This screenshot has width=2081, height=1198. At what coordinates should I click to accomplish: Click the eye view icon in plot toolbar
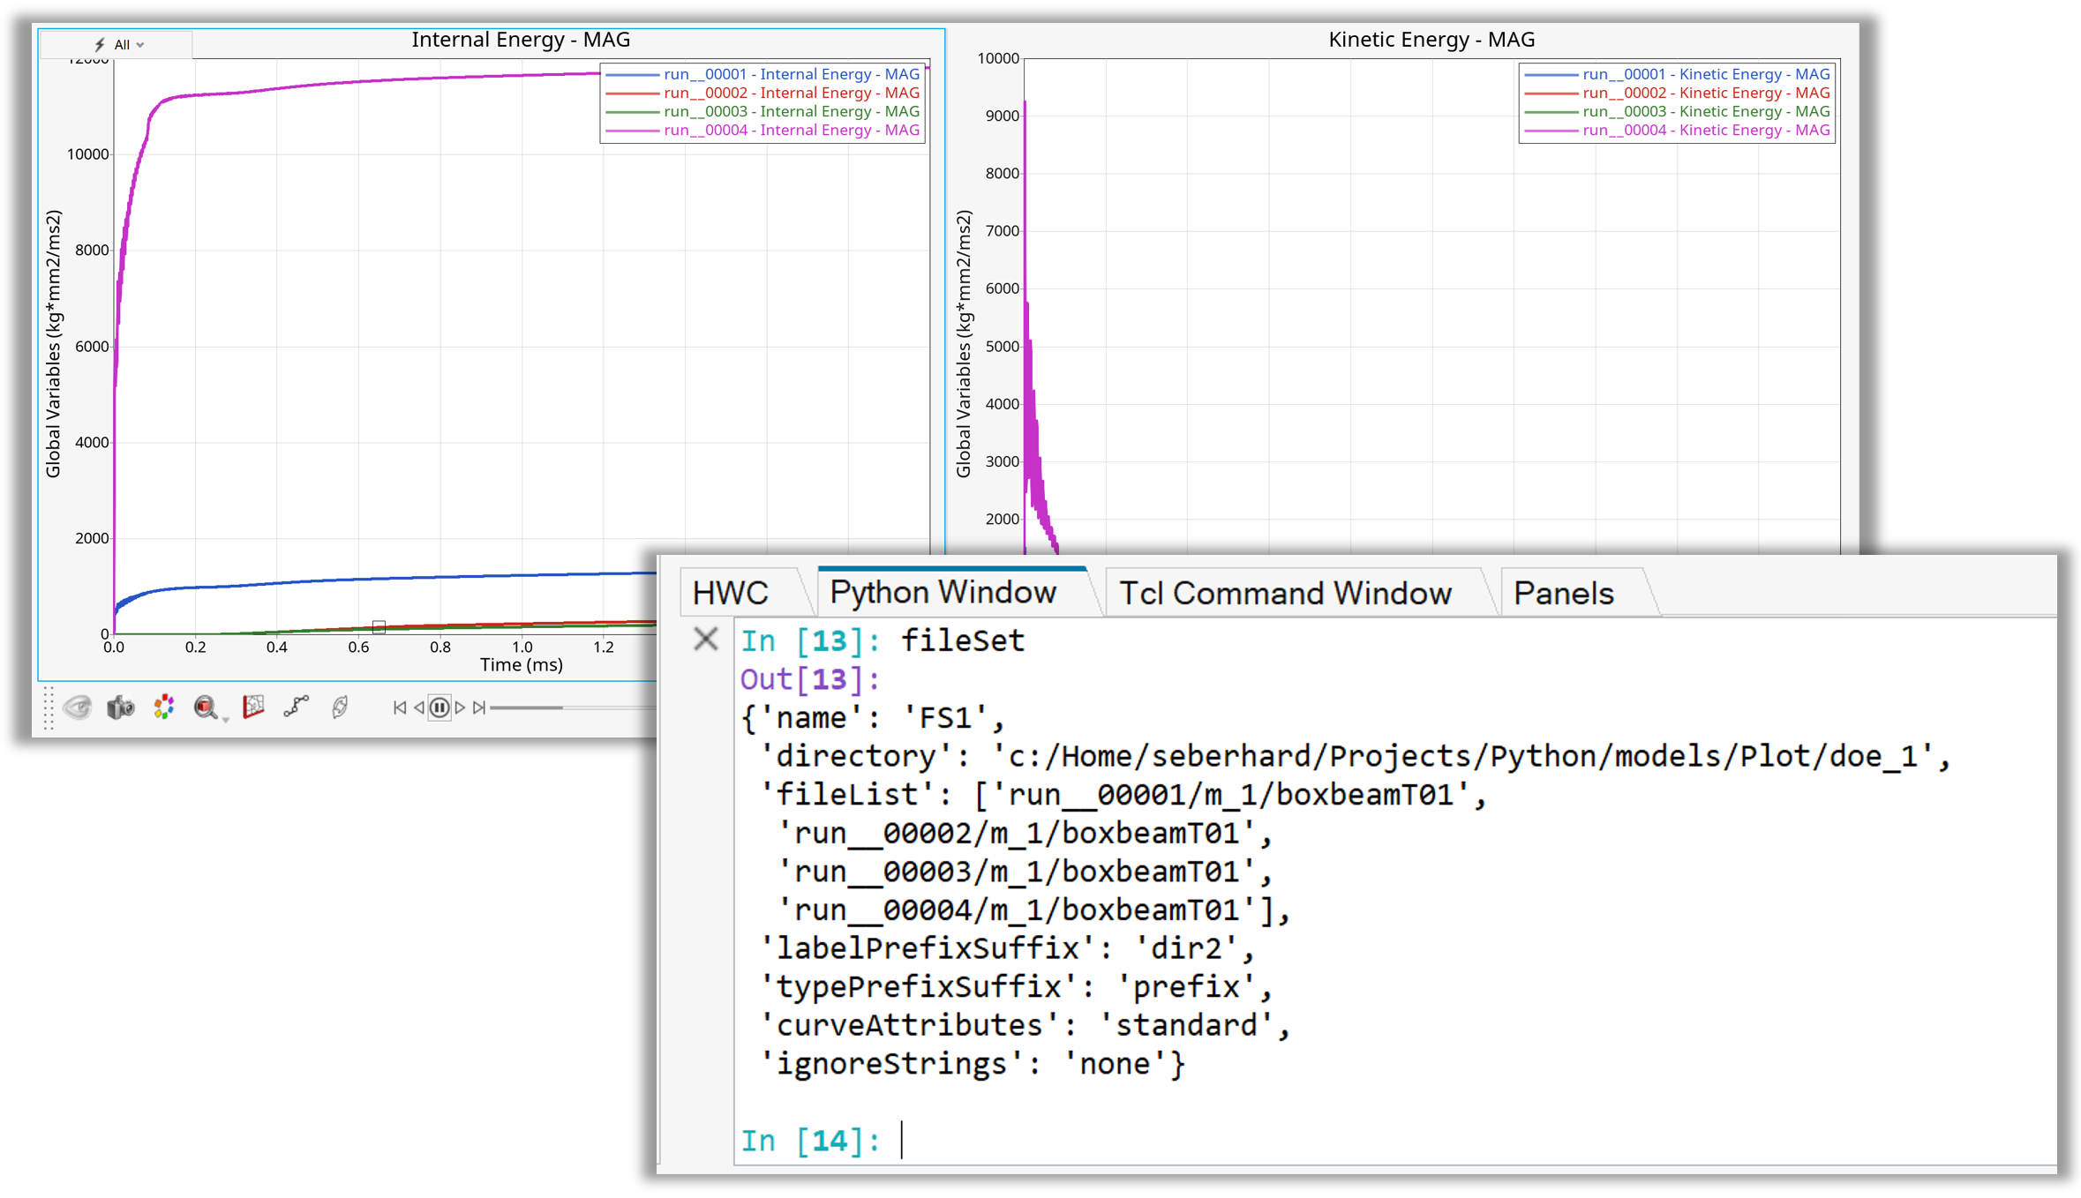point(78,707)
